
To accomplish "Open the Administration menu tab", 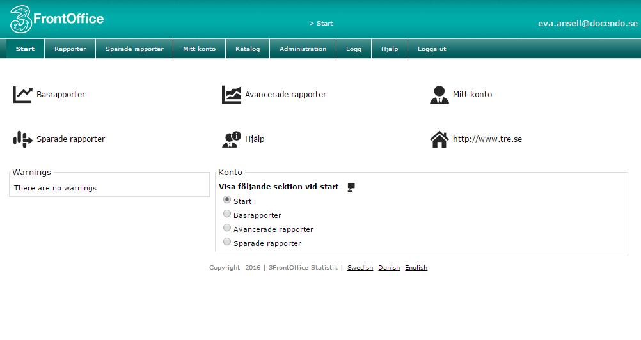I will coord(303,49).
